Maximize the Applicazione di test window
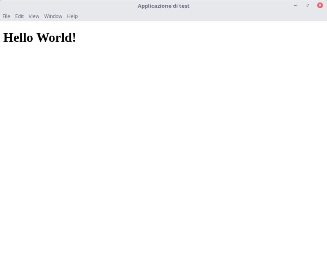 point(308,5)
